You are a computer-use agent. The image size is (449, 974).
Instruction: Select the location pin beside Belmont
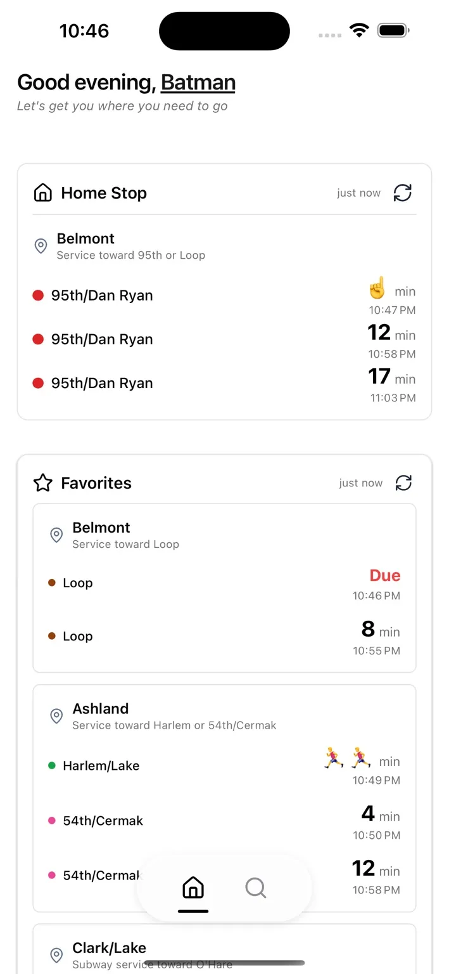tap(41, 246)
